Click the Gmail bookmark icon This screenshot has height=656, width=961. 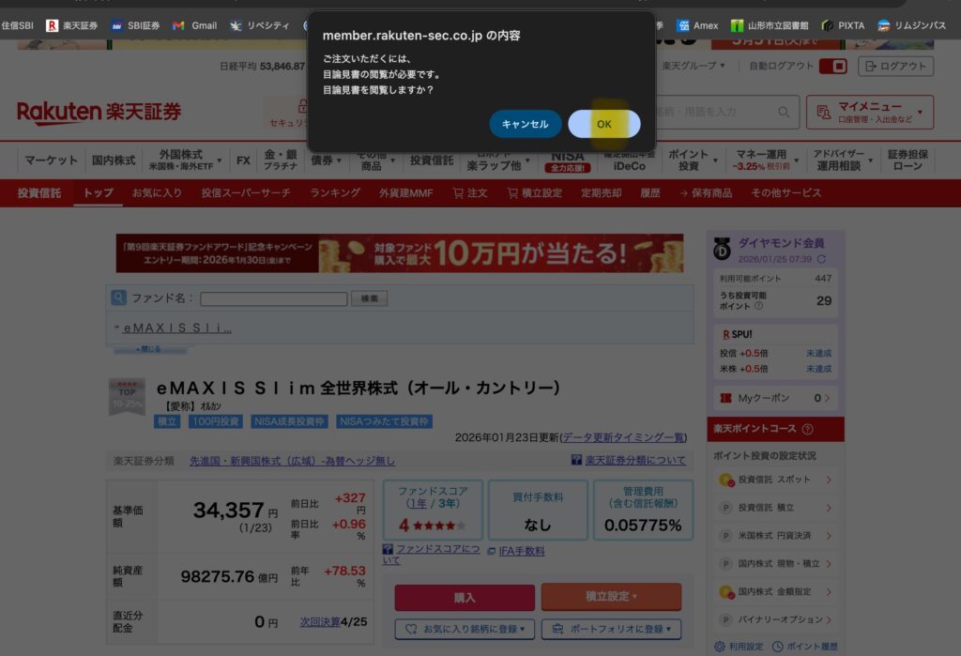(178, 25)
